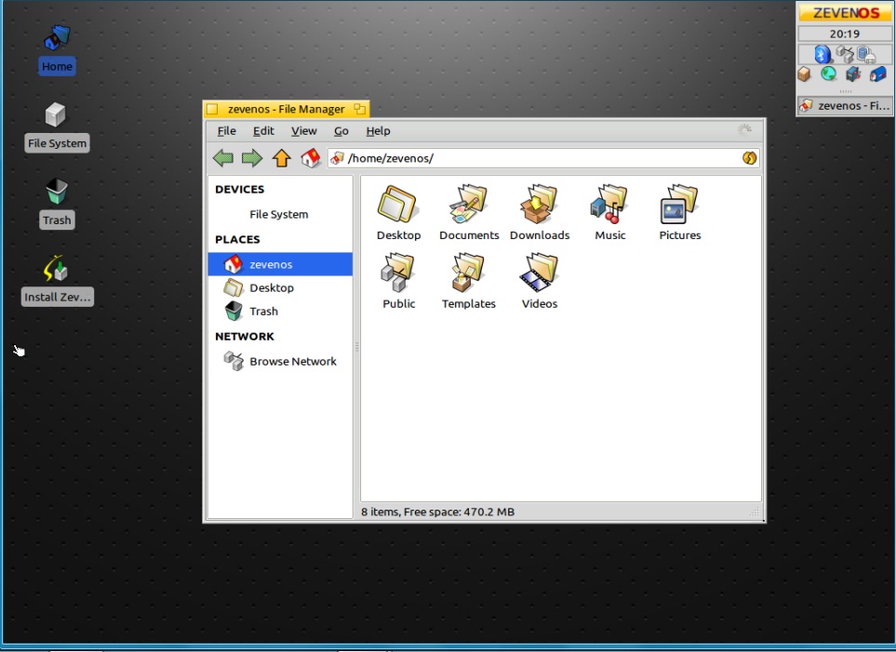Open the File menu
The image size is (896, 652).
coord(226,131)
